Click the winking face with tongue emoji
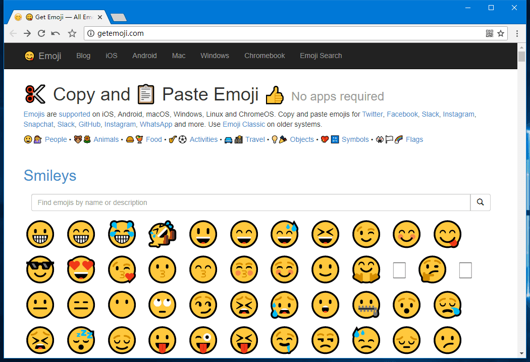This screenshot has height=362, width=530. pos(203,340)
